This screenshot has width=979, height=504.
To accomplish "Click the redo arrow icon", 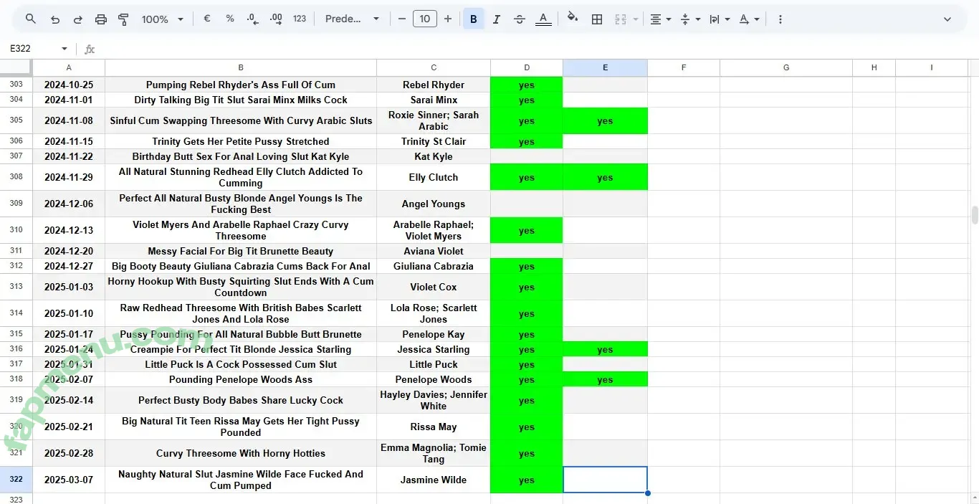I will tap(78, 19).
